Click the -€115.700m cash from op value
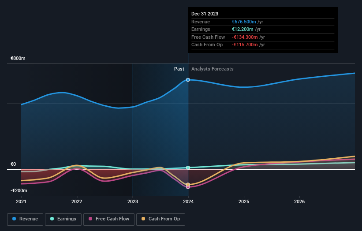362x231 pixels. pos(245,45)
